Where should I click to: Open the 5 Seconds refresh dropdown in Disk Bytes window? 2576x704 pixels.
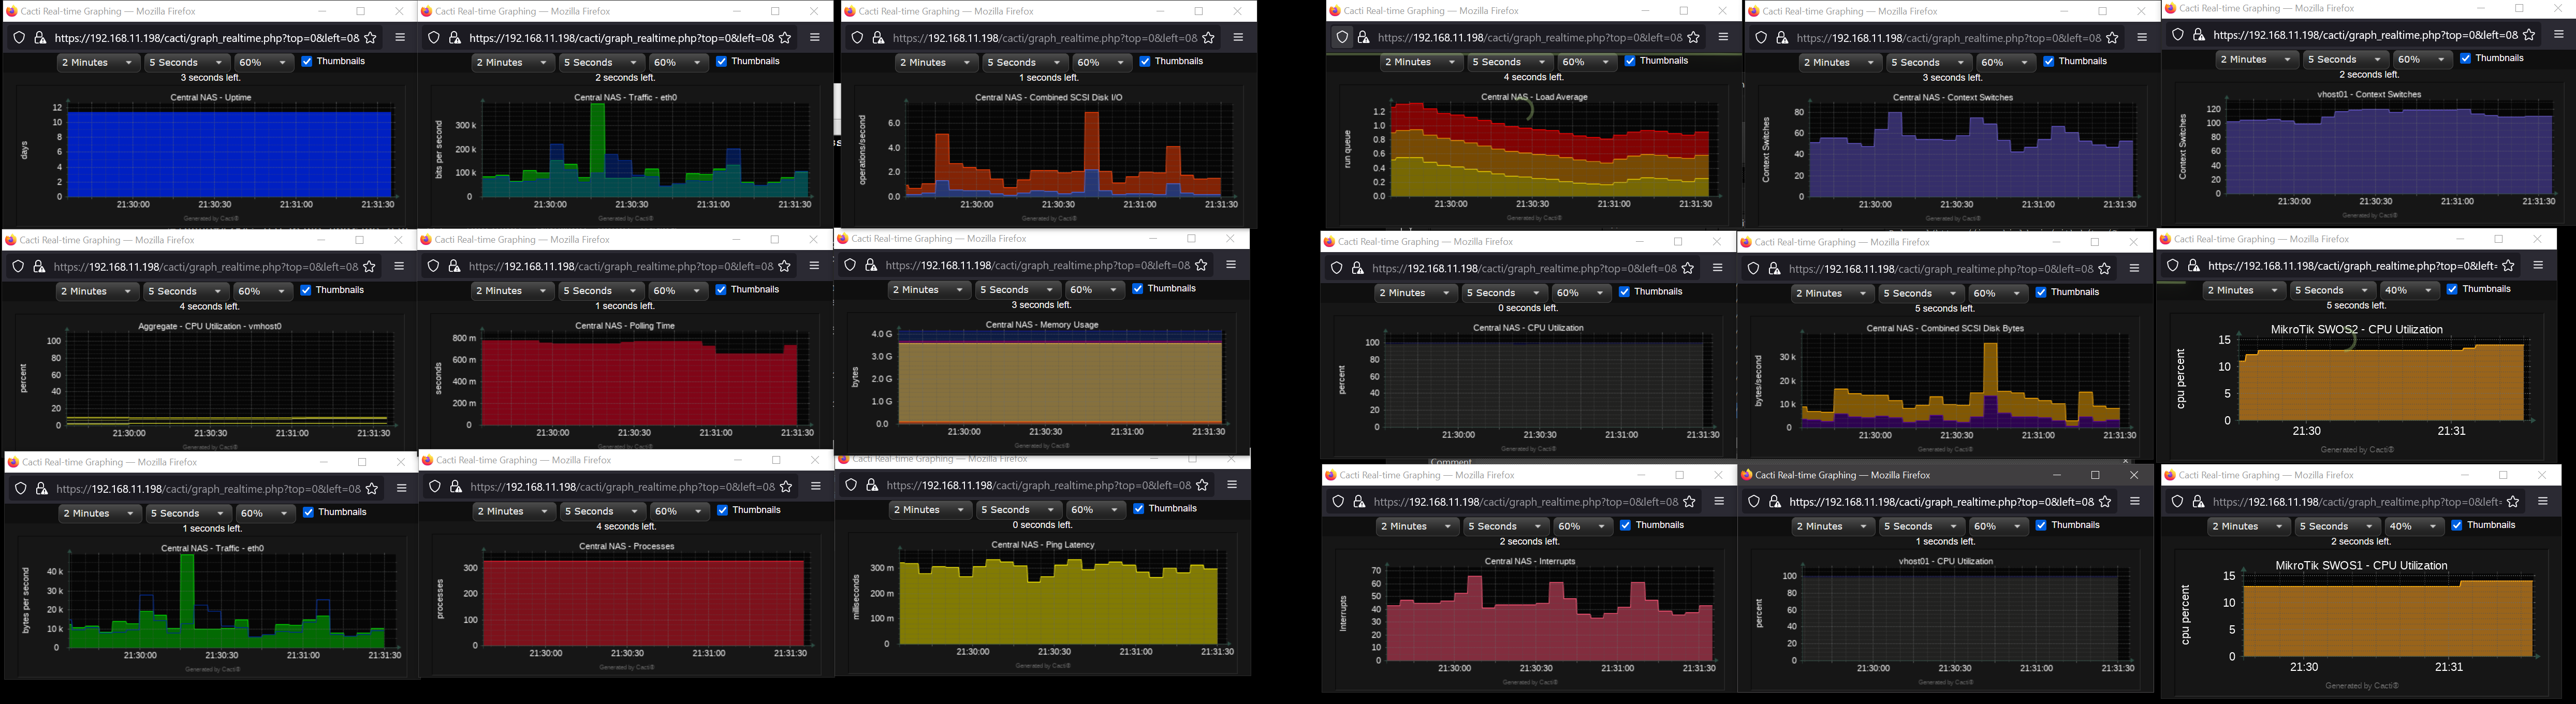(1920, 292)
